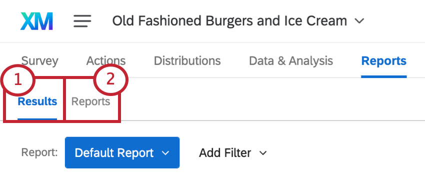The height and width of the screenshot is (182, 425).
Task: Go to the Distributions tab
Action: [x=187, y=61]
